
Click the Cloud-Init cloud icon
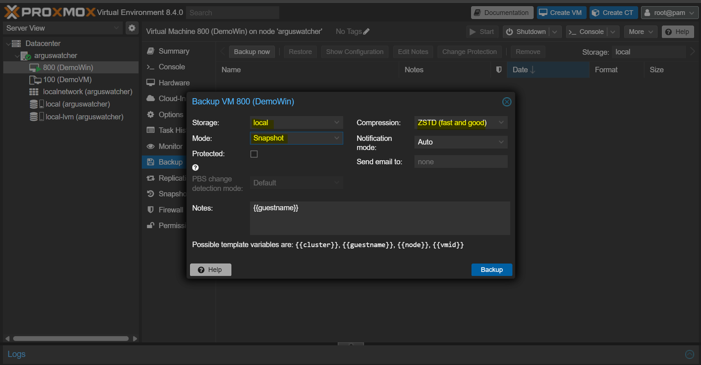[151, 99]
